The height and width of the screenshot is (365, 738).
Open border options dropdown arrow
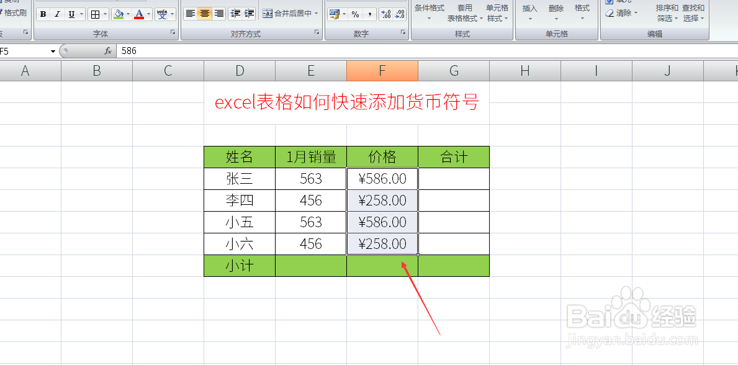pos(105,14)
